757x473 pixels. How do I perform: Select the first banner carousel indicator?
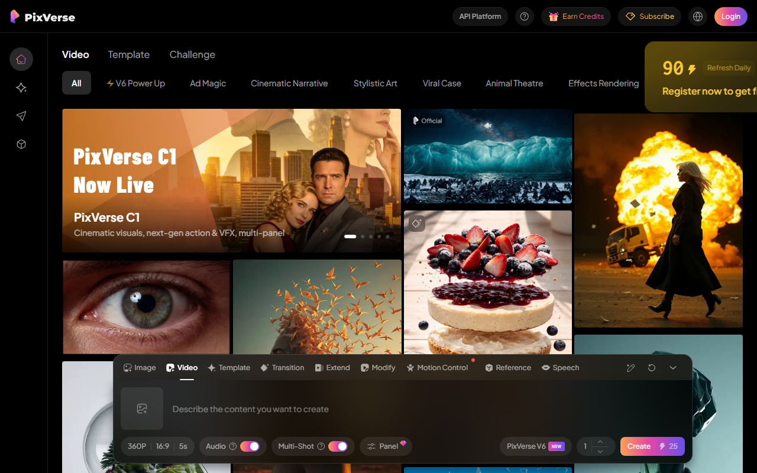[350, 237]
